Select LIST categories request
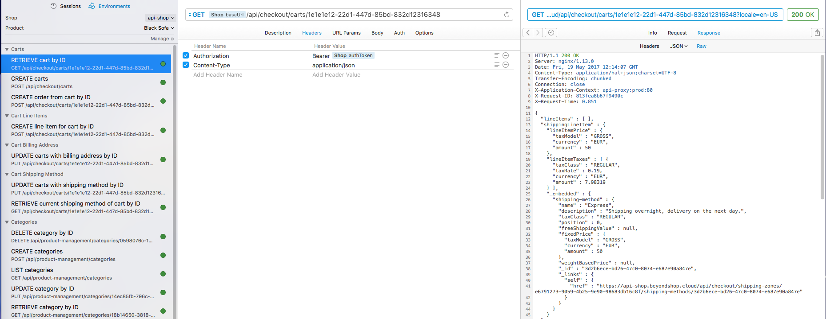Viewport: 826px width, 319px height. tap(85, 274)
